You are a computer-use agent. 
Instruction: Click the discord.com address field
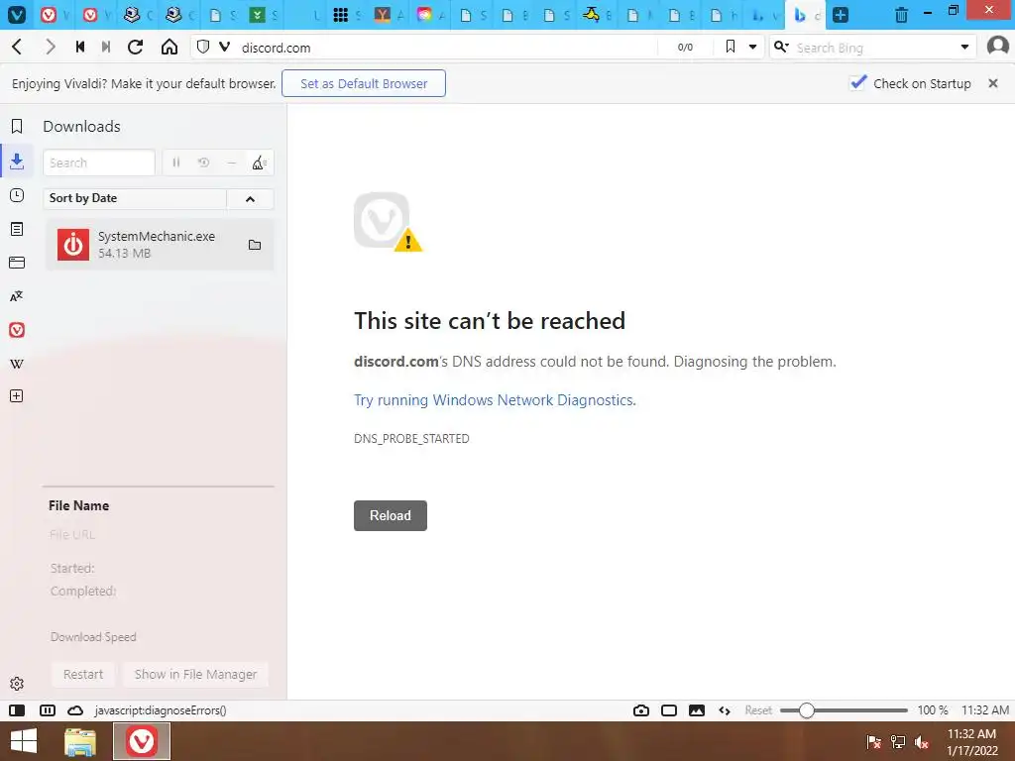click(x=447, y=48)
